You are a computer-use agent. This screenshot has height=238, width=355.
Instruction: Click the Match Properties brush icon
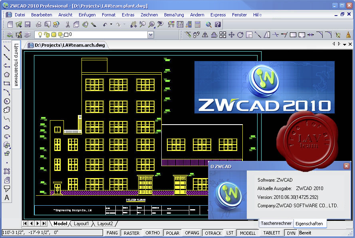(x=94, y=24)
